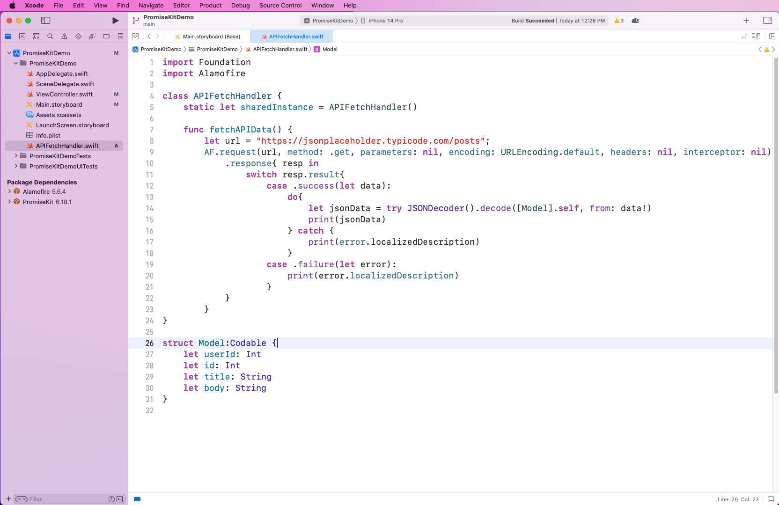Open the Find navigator magnifying glass

tap(50, 36)
